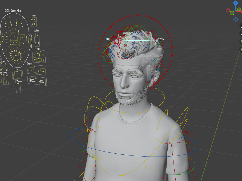Viewport: 242px width, 181px height.
Task: Click the pan view hand navigation icon
Action: [241, 34]
